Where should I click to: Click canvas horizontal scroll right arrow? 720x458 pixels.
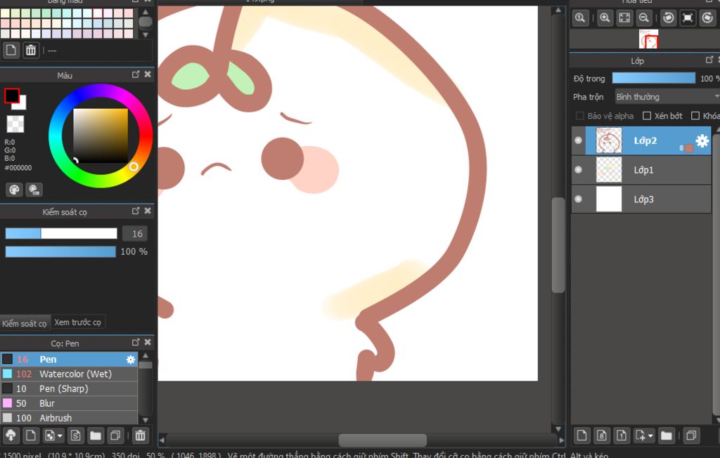(x=562, y=440)
